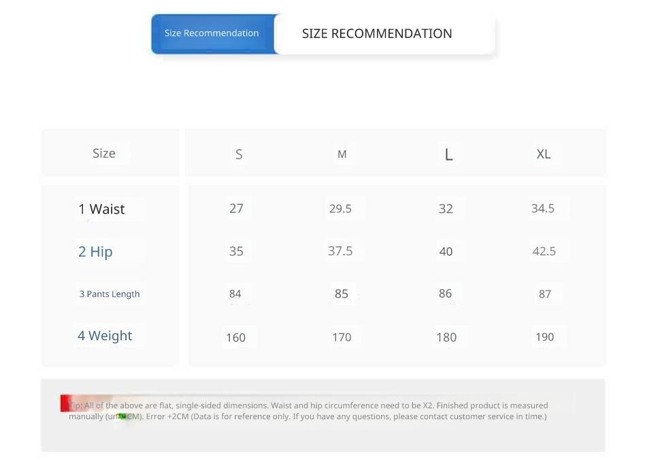Select waist value 29.5 for size M
645x475 pixels.
click(340, 208)
